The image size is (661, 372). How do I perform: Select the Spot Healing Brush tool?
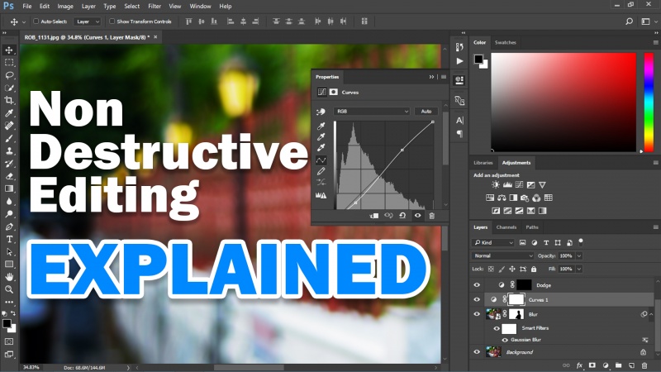coord(9,126)
